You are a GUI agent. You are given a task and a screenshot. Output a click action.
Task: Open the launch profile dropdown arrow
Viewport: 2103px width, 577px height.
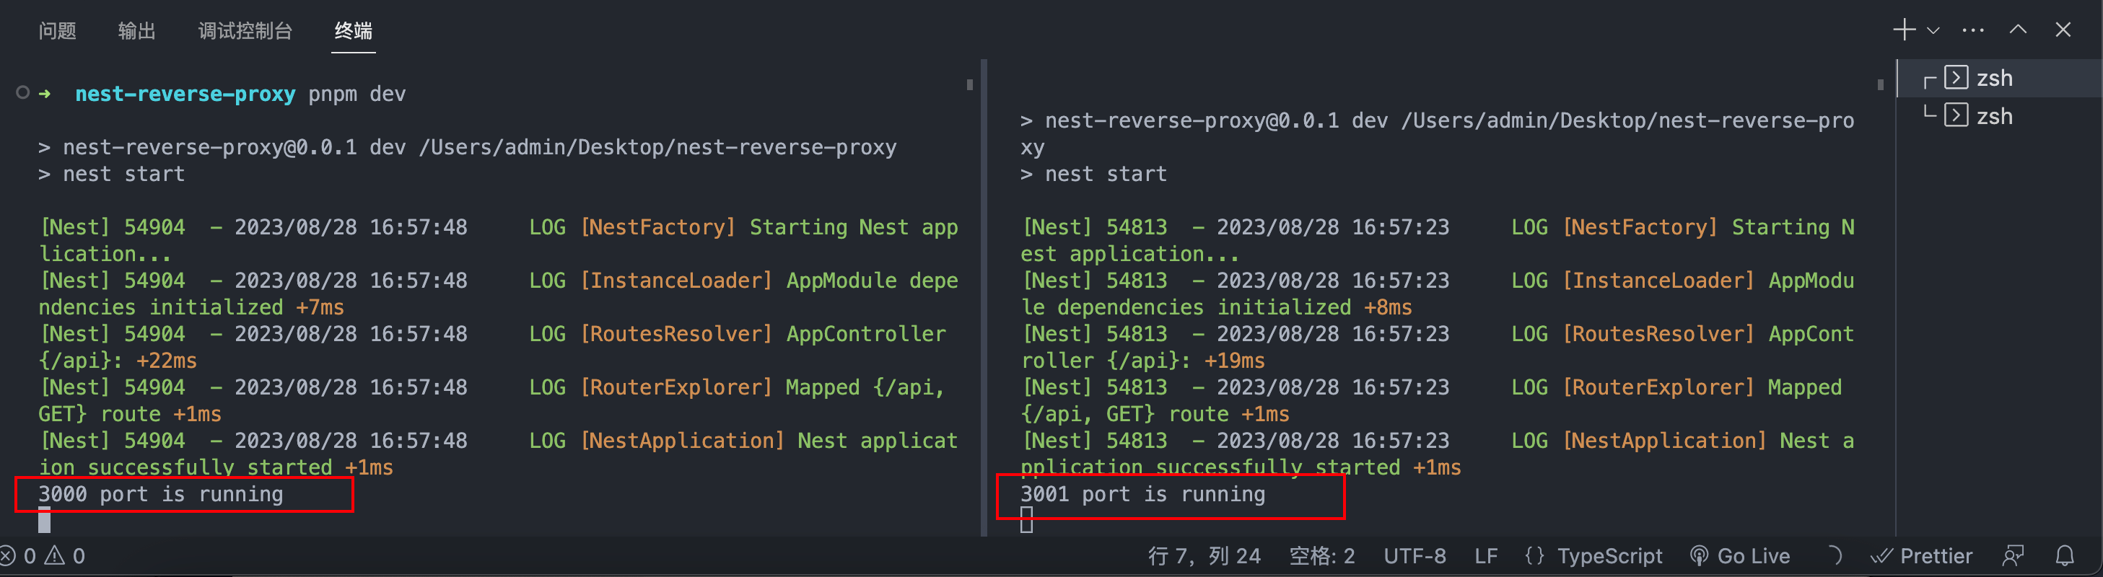pos(1933,31)
